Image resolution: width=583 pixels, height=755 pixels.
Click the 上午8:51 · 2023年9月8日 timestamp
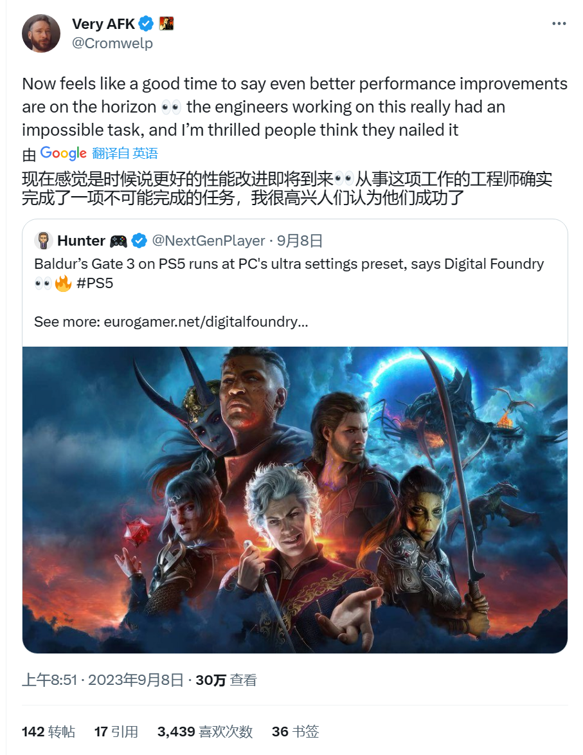[103, 680]
